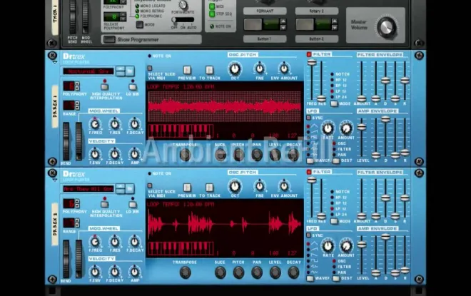Click Pan knob on Dr.REX 2

pyautogui.click(x=257, y=272)
